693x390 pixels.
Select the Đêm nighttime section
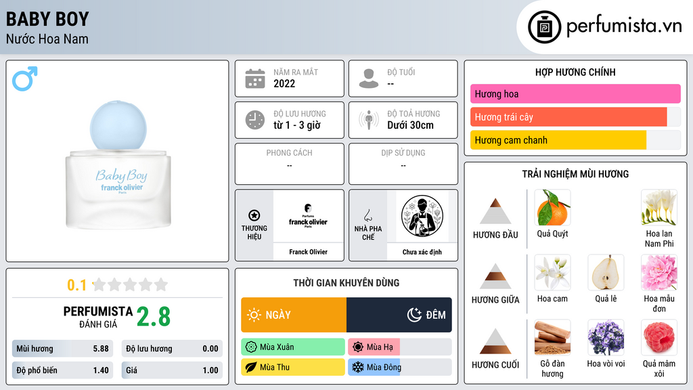pyautogui.click(x=399, y=315)
